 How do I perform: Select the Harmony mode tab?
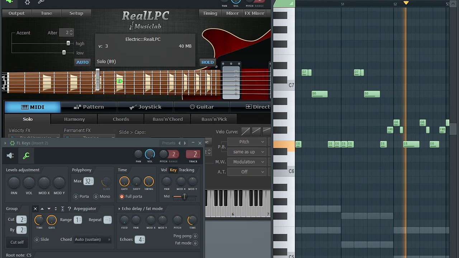[x=75, y=119]
